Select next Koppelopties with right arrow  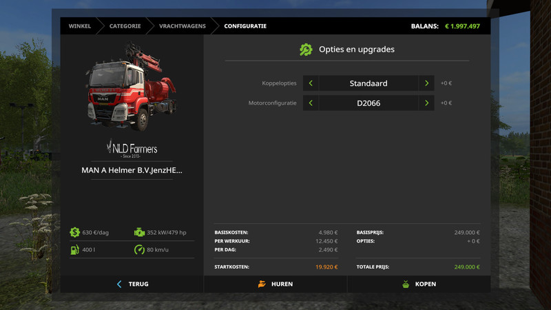[427, 83]
